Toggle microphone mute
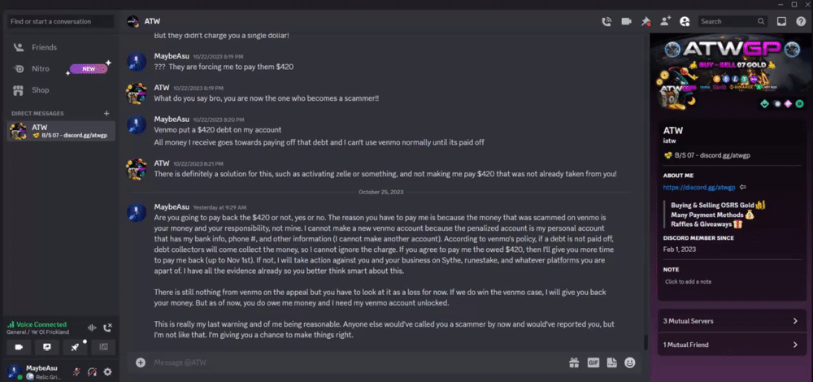Viewport: 813px width, 382px height. click(76, 372)
